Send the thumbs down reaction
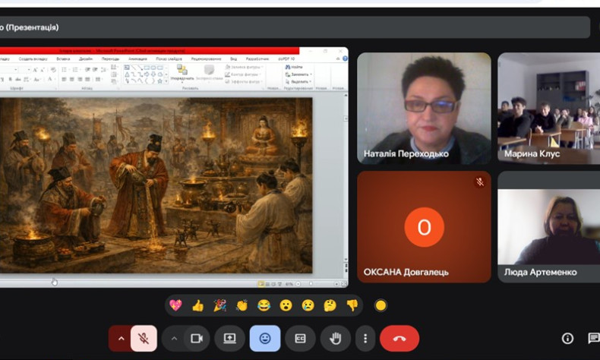Image resolution: width=600 pixels, height=360 pixels. click(x=352, y=305)
